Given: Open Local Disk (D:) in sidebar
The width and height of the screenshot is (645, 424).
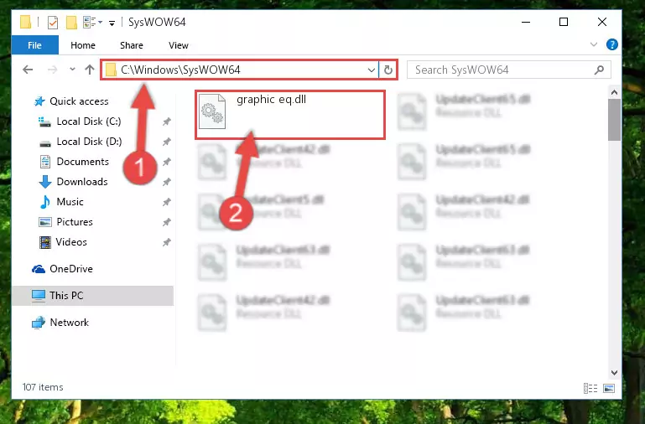Looking at the screenshot, I should coord(89,142).
